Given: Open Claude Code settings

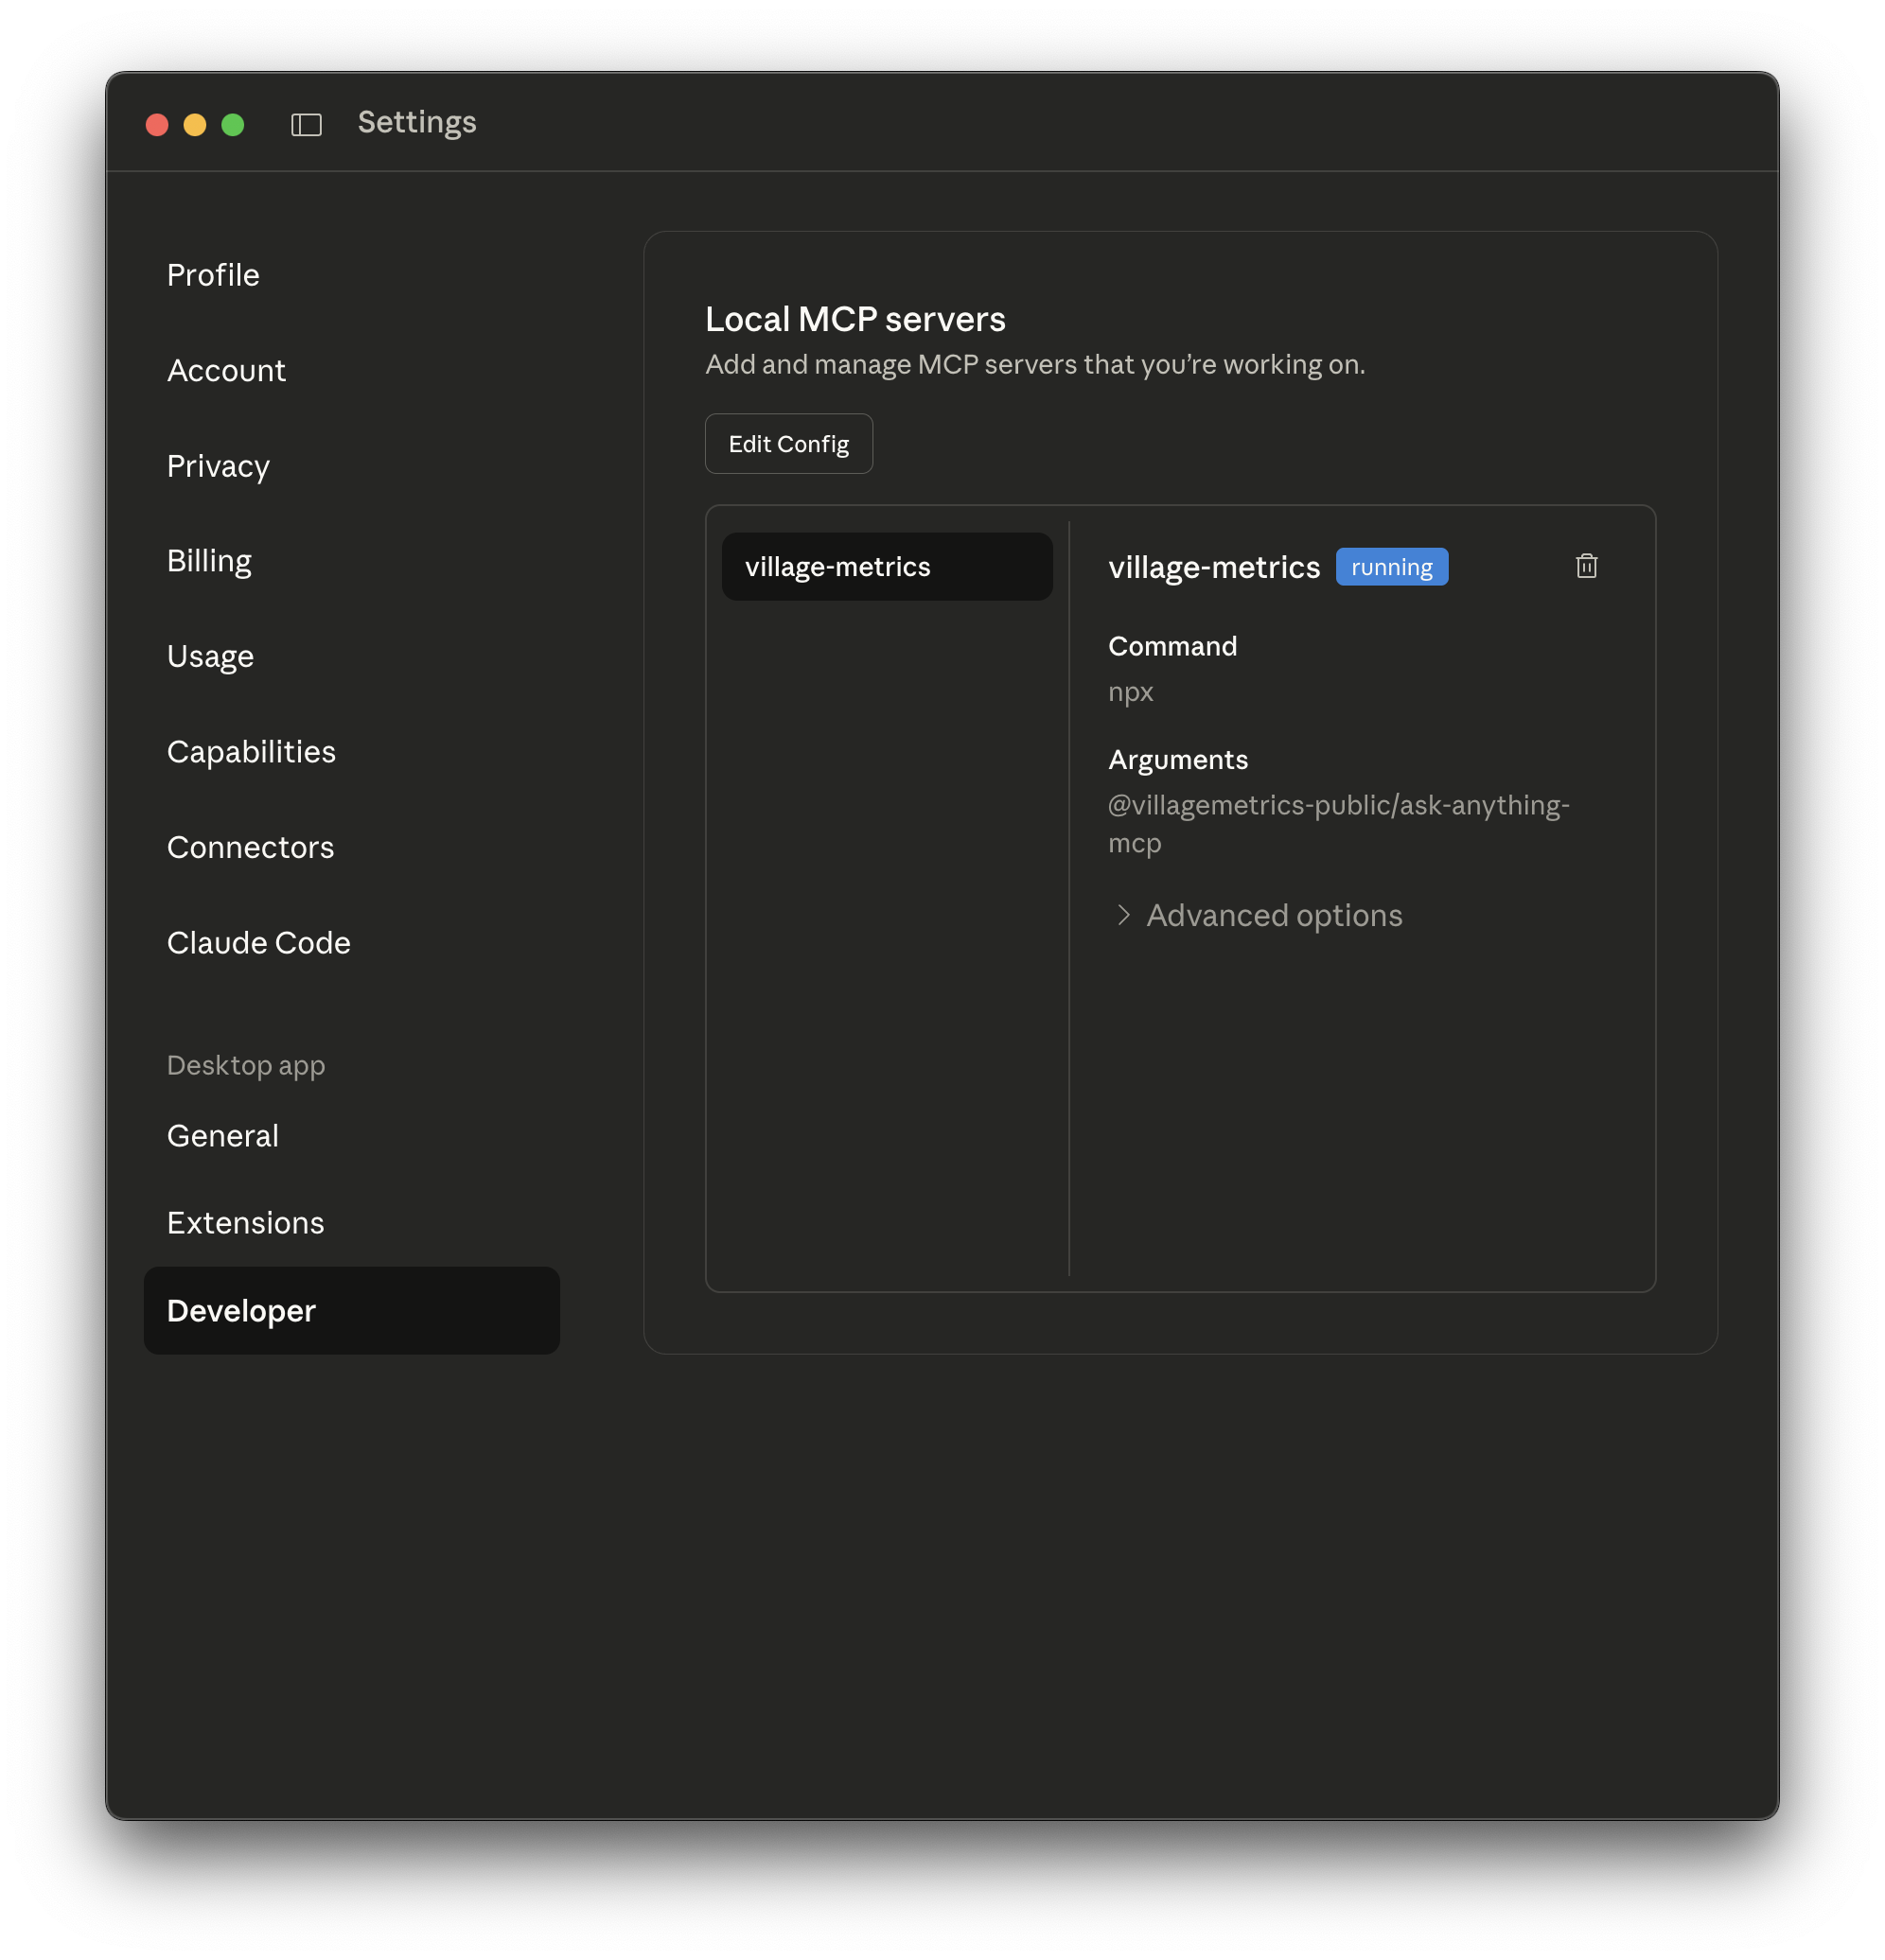Looking at the screenshot, I should [x=258, y=942].
